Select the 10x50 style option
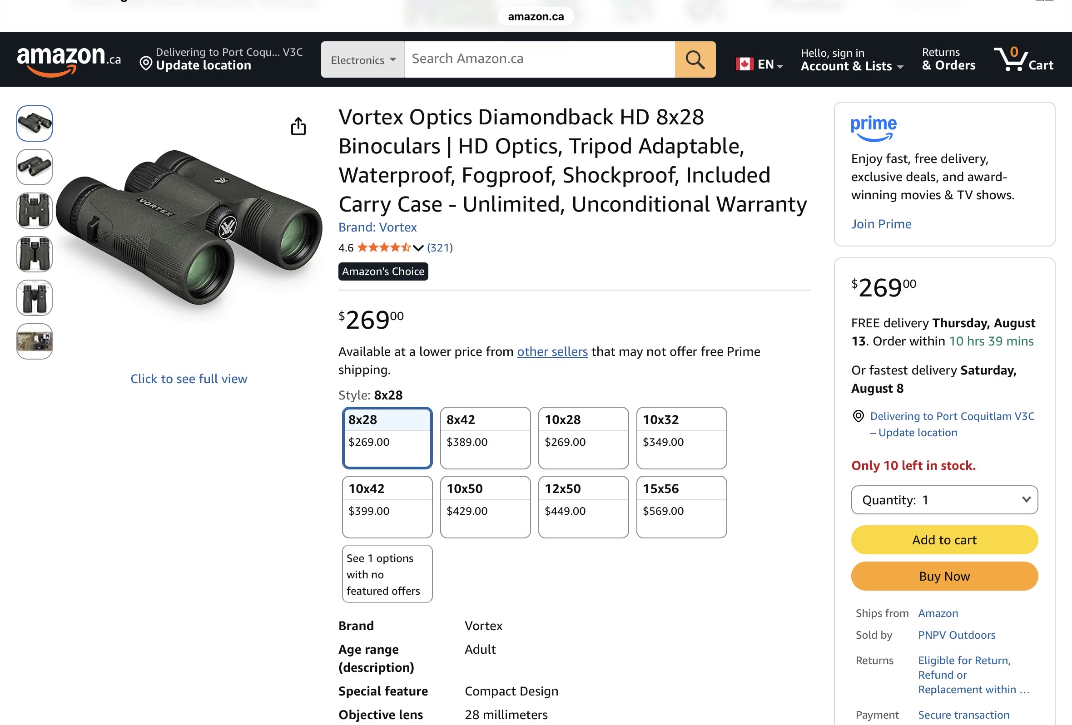This screenshot has width=1072, height=725. pyautogui.click(x=485, y=507)
